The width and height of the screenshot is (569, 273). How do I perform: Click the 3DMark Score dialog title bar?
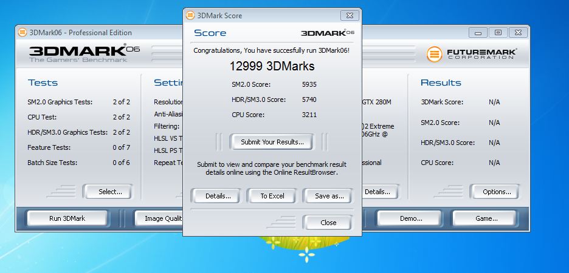272,16
